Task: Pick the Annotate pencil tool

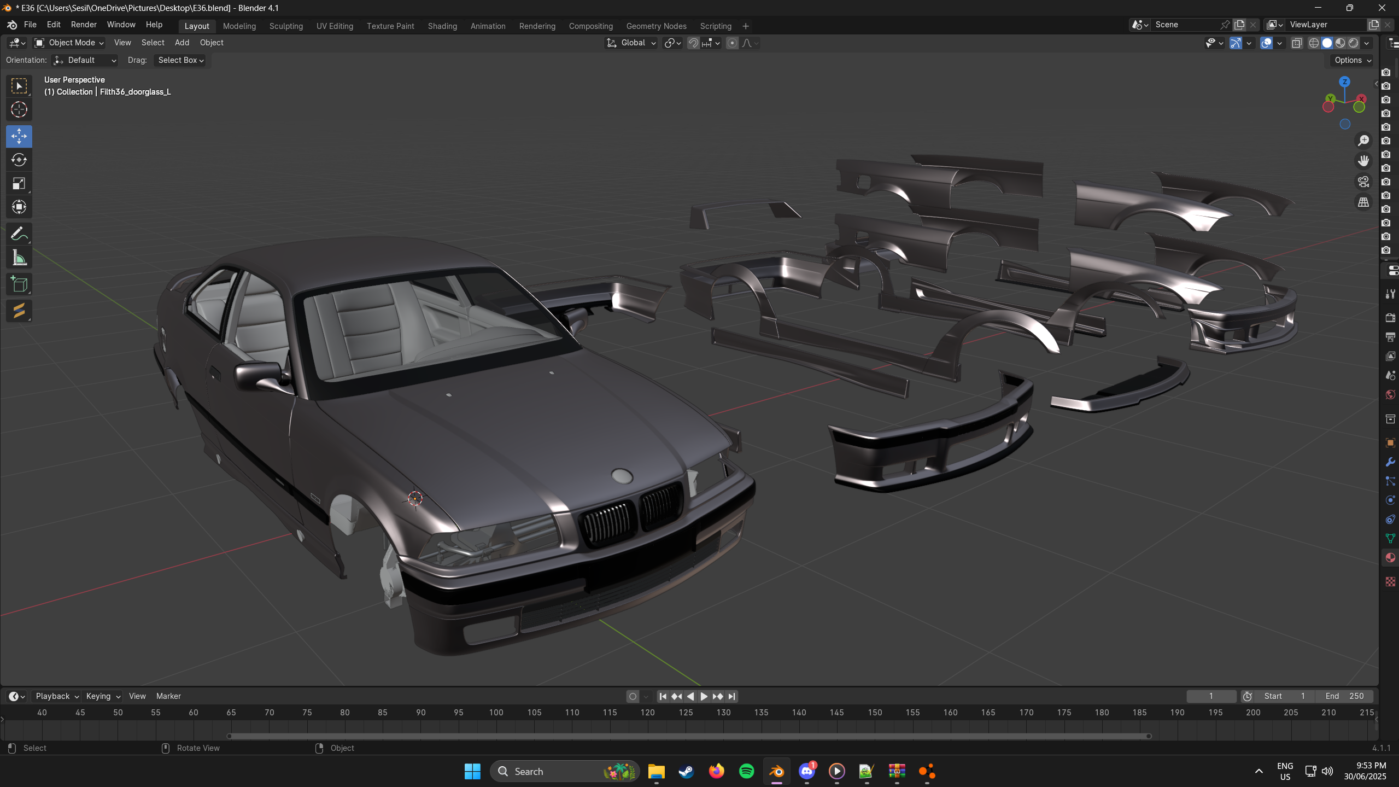Action: [19, 234]
